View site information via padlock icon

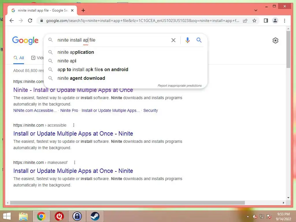[42, 21]
